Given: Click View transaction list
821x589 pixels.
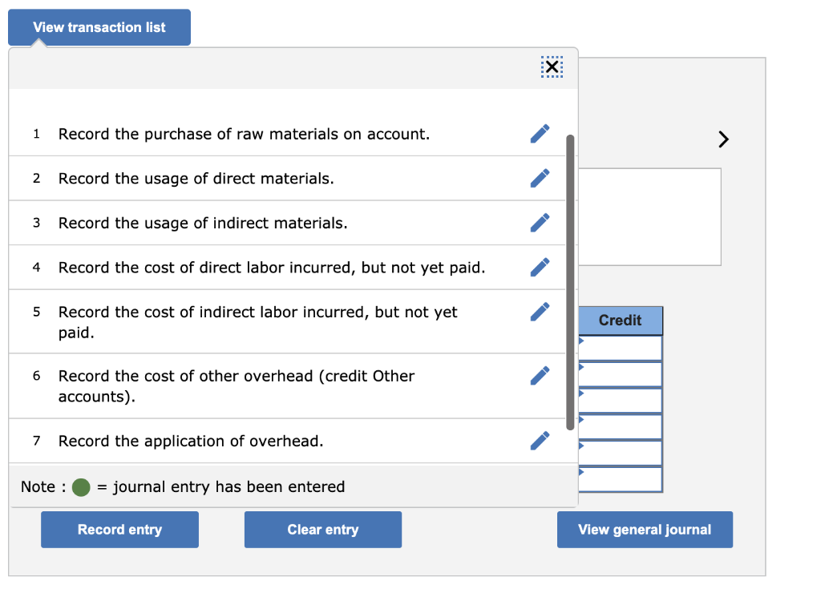Looking at the screenshot, I should pyautogui.click(x=99, y=26).
